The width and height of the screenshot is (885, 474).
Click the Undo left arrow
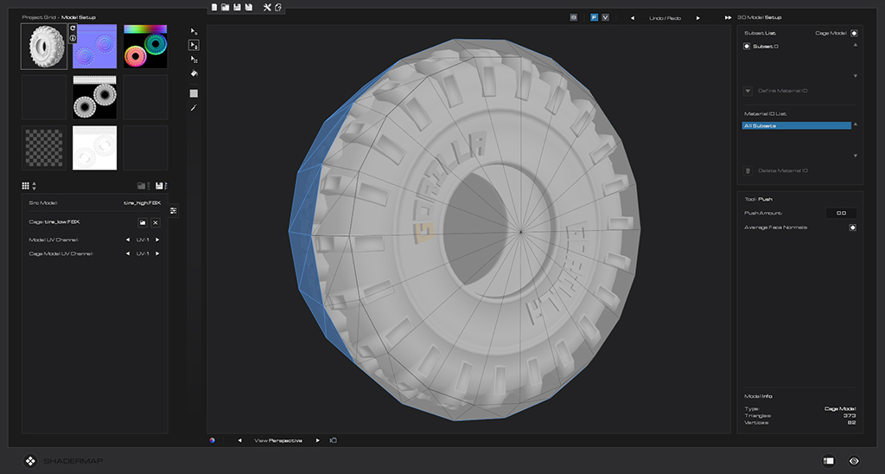point(632,18)
